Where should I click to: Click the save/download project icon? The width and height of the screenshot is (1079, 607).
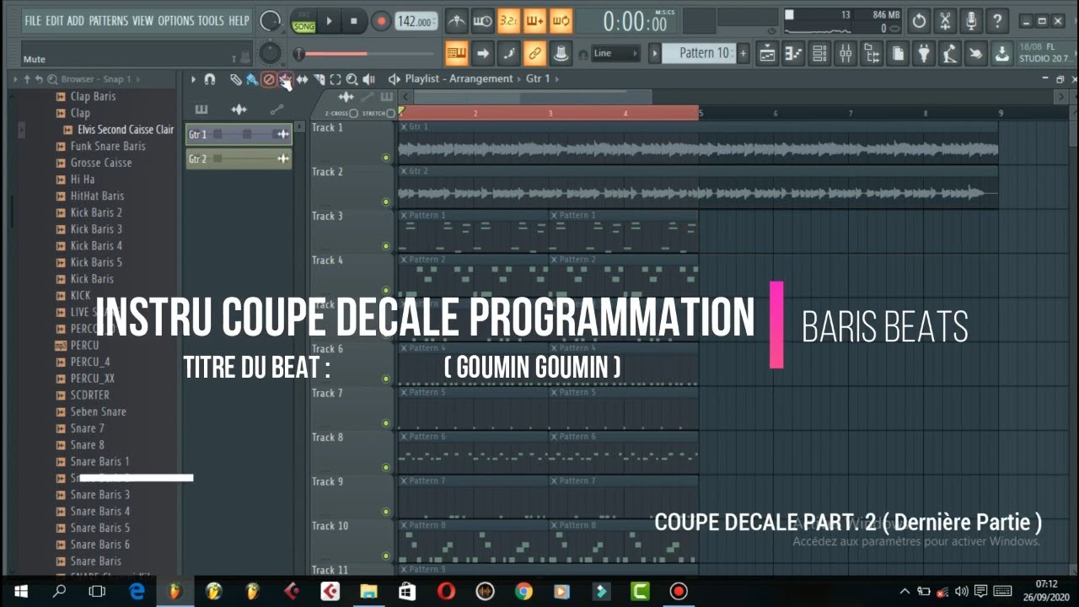[1001, 54]
